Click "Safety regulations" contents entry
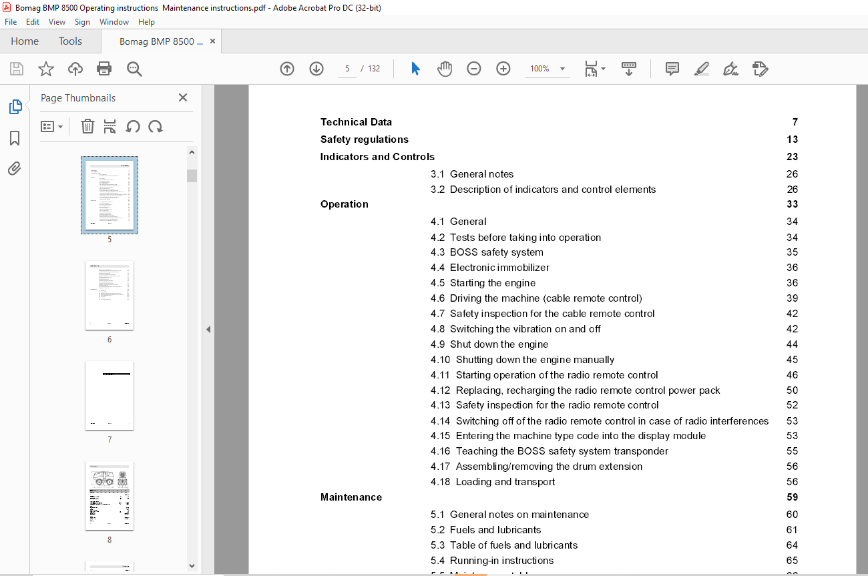The height and width of the screenshot is (576, 868). [364, 139]
